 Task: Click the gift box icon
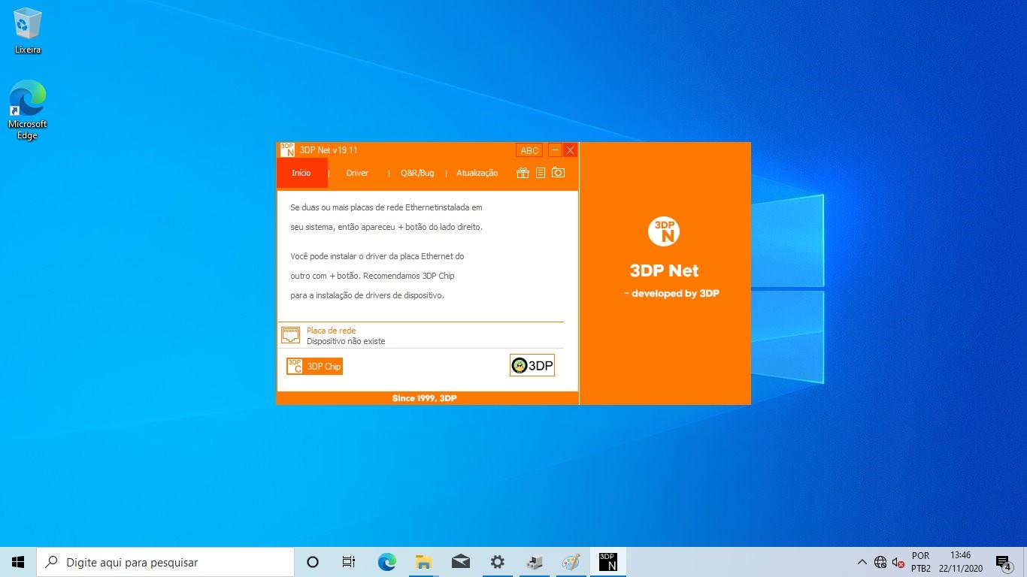(523, 173)
